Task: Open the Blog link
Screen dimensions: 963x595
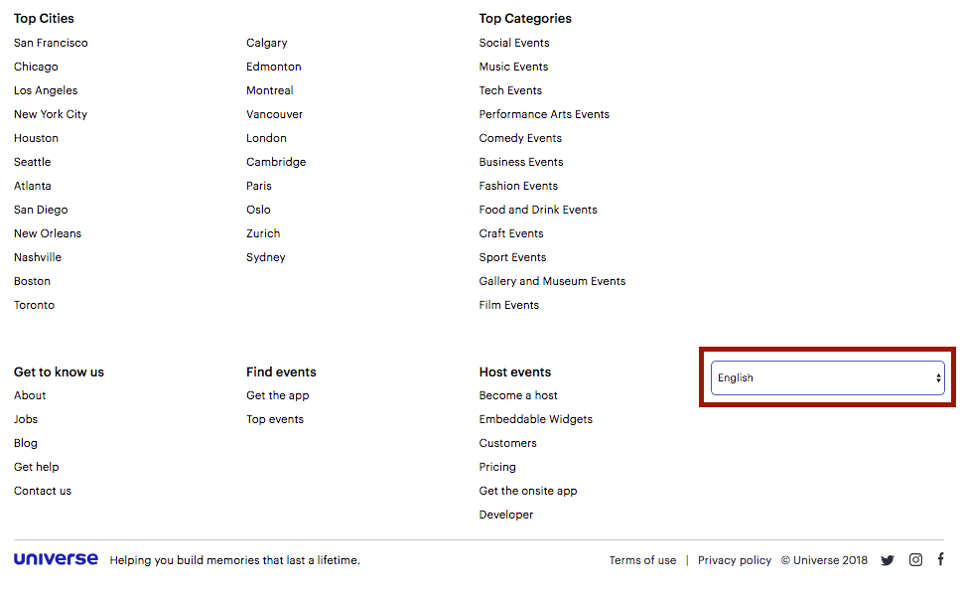Action: pyautogui.click(x=26, y=443)
